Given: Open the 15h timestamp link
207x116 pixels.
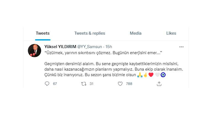Looking at the screenshot, I should tap(109, 47).
